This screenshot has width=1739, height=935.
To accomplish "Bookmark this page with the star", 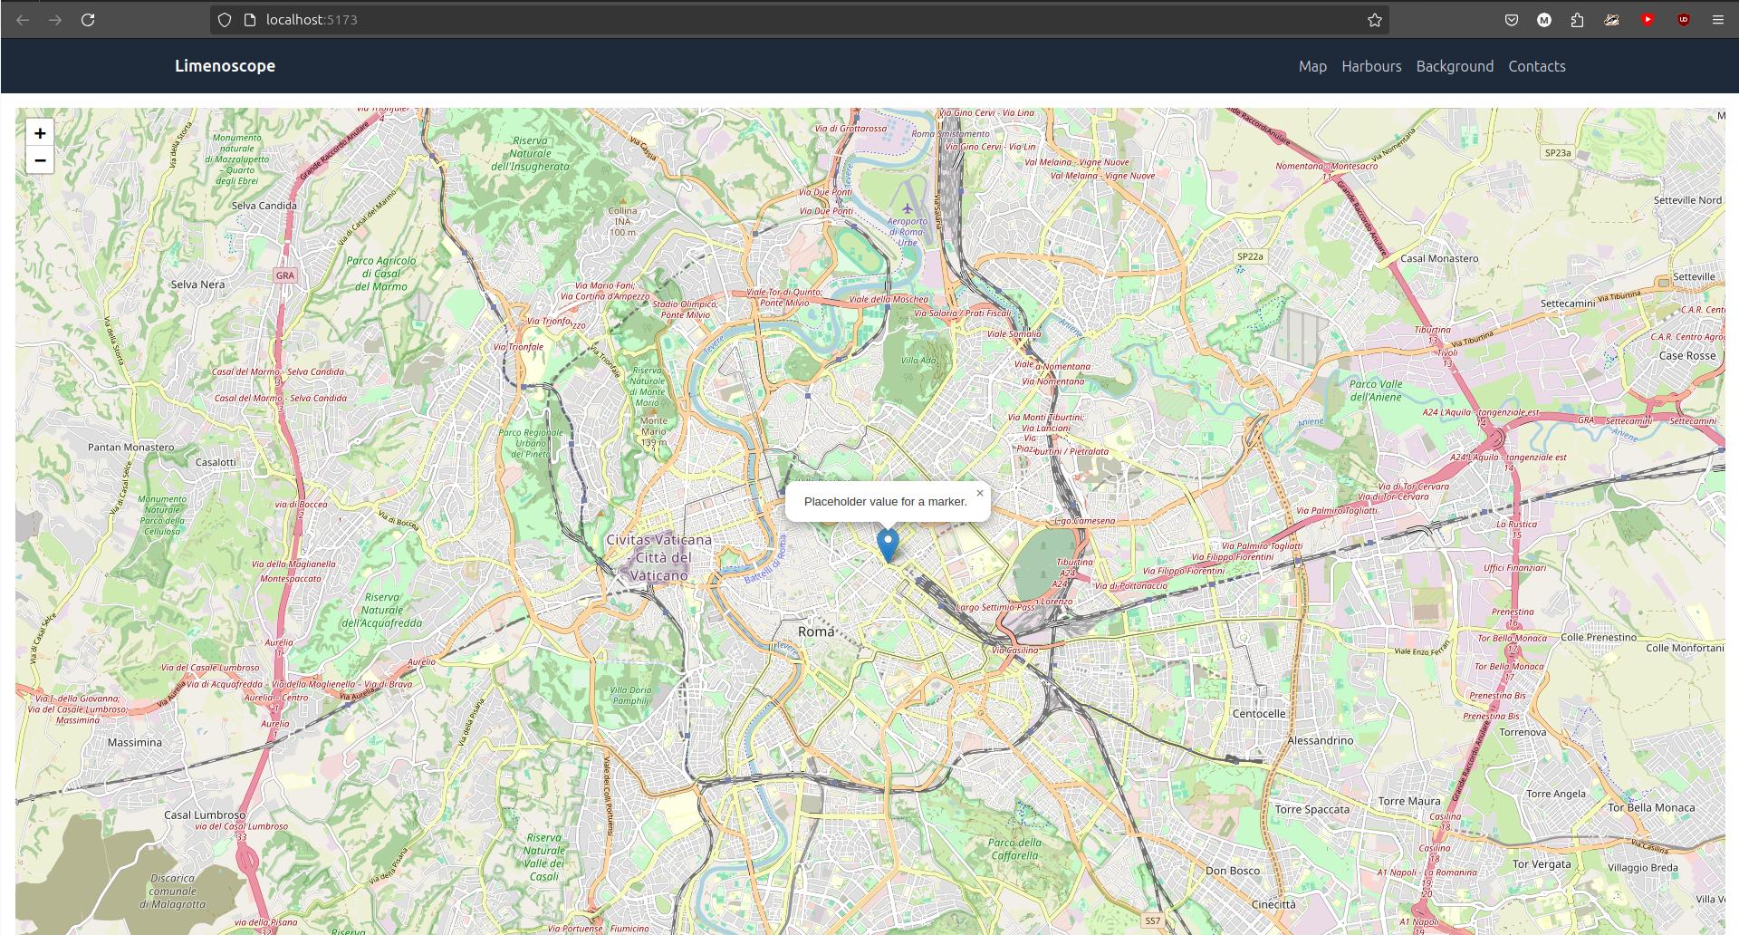I will (1374, 20).
